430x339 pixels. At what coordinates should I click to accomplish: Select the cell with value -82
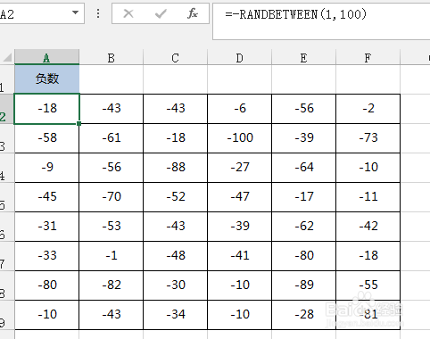pyautogui.click(x=111, y=285)
